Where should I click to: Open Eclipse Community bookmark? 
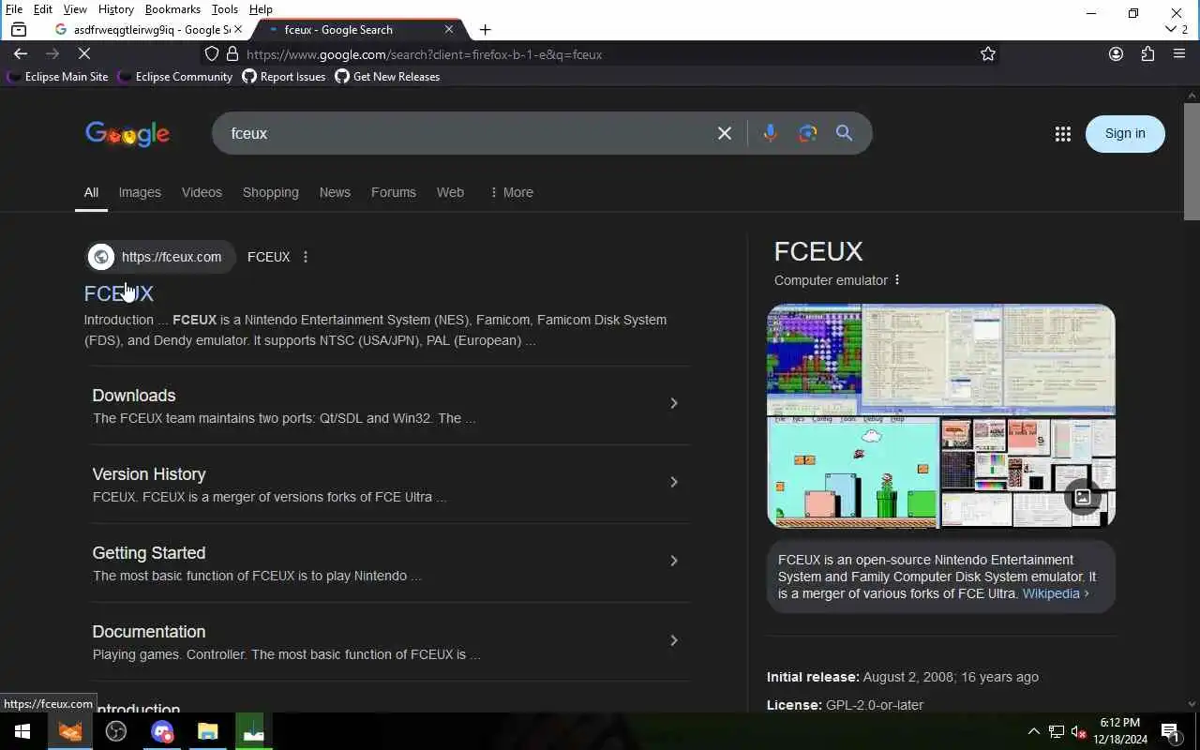click(x=175, y=77)
